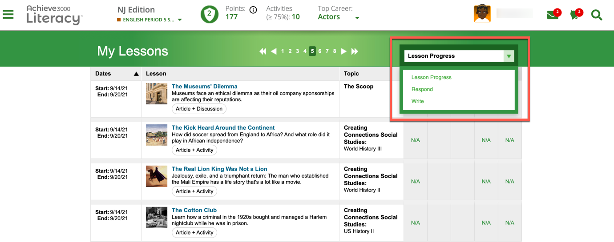This screenshot has height=242, width=614.
Task: Select Write from dropdown list
Action: click(417, 101)
